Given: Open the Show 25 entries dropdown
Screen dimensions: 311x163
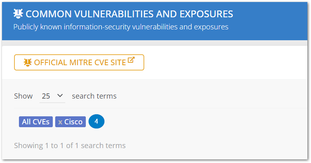Looking at the screenshot, I should pyautogui.click(x=52, y=96).
